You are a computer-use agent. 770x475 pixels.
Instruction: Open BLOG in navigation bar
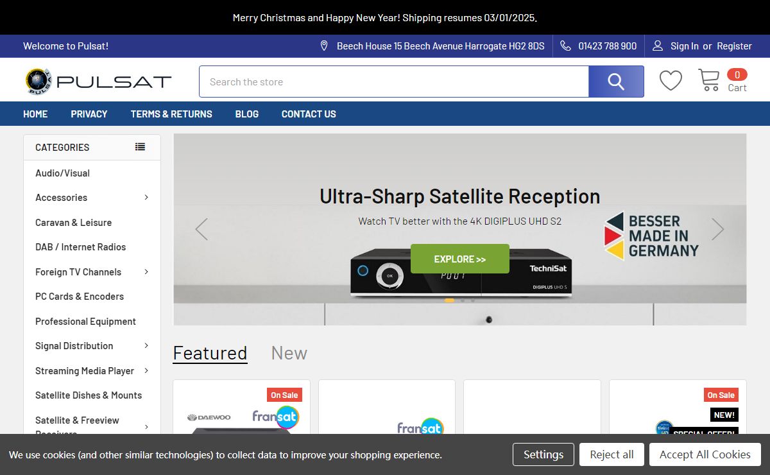[x=247, y=114]
